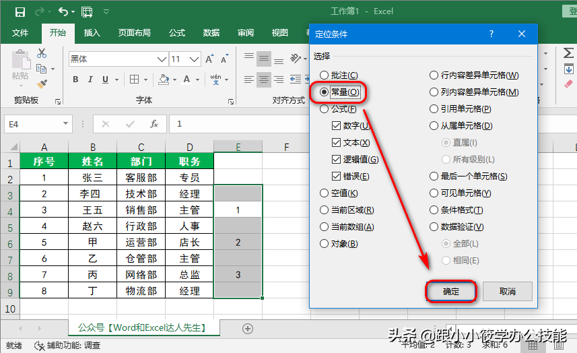This screenshot has width=577, height=353.
Task: Click the 确定 button
Action: click(451, 292)
